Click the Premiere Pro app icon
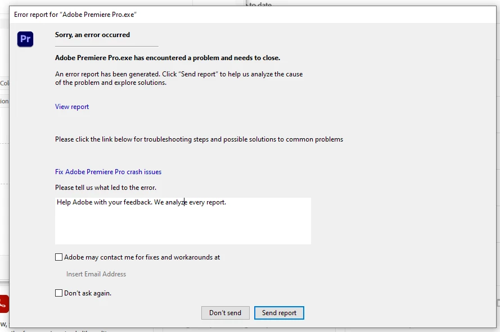 click(x=25, y=39)
